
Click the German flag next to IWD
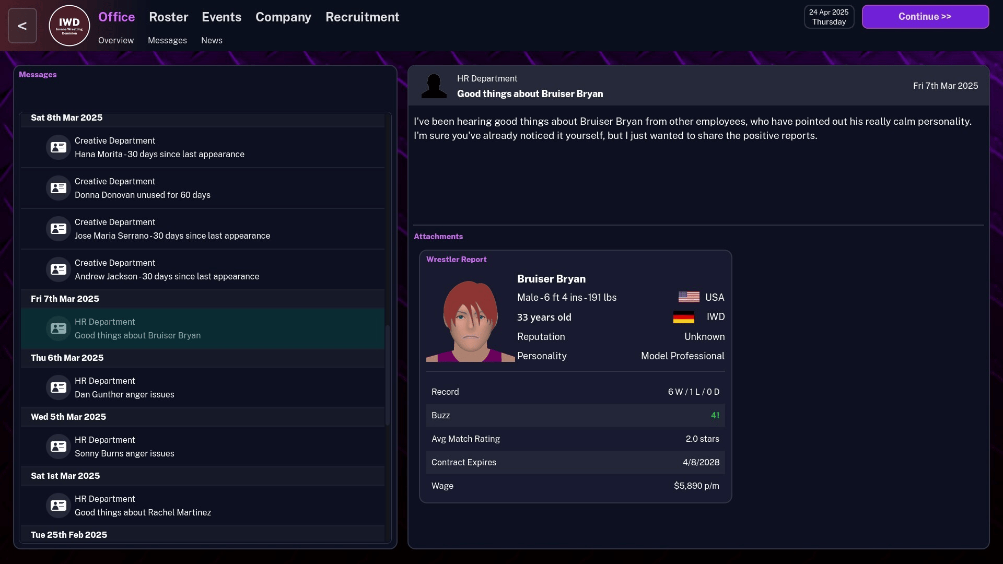click(683, 317)
